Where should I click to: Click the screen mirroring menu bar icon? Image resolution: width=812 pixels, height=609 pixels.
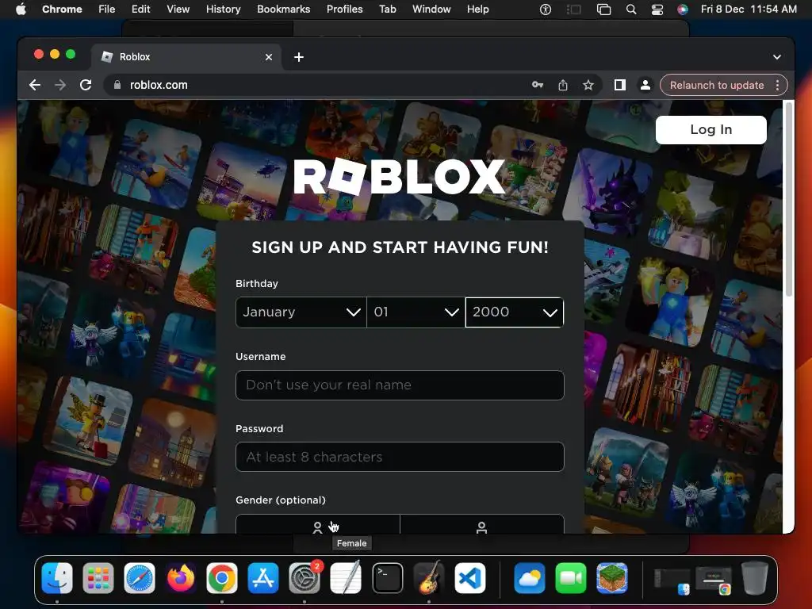point(603,10)
